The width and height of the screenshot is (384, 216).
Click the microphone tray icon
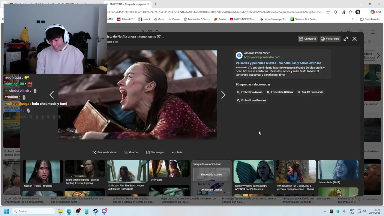coord(344,211)
